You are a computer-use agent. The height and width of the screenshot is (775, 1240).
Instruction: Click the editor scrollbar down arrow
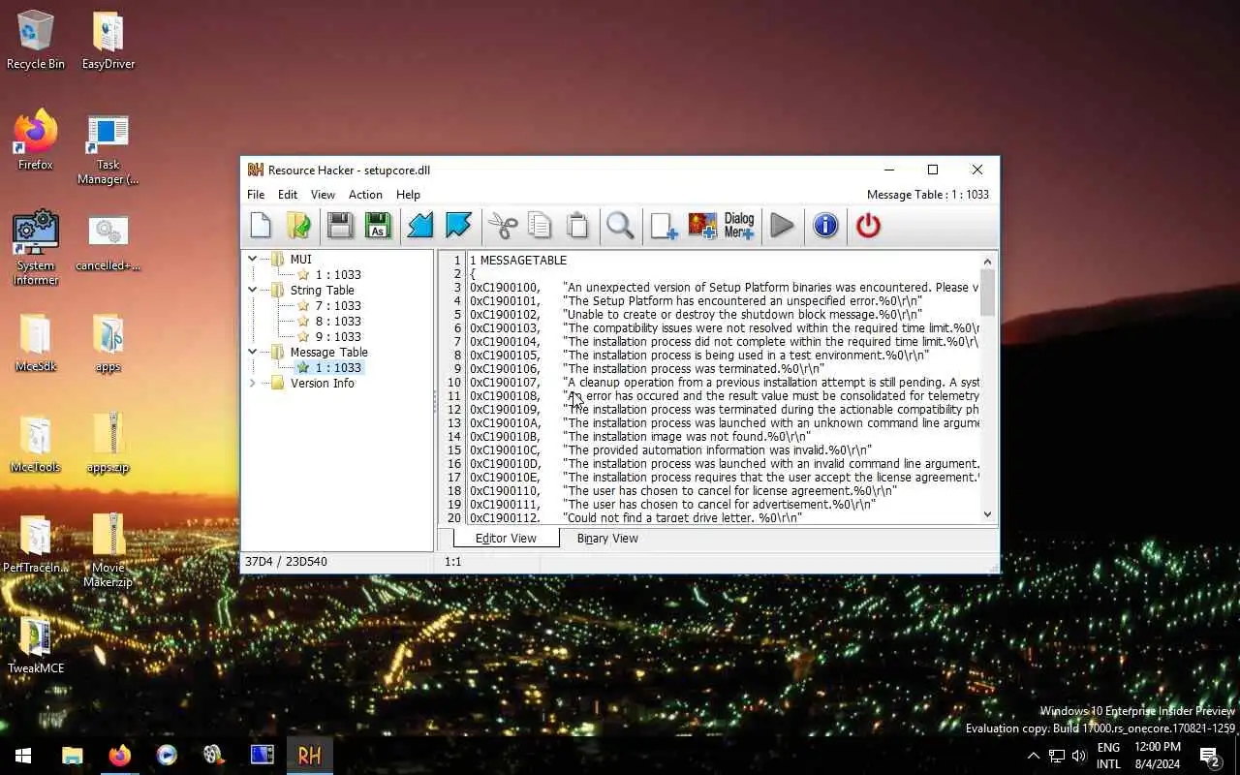tap(987, 514)
